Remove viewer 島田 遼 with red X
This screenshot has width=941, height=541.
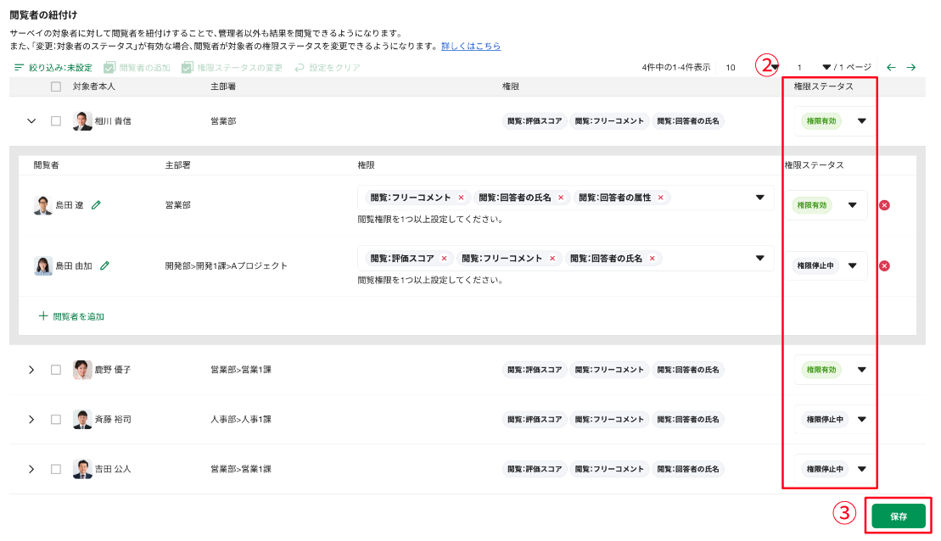885,205
